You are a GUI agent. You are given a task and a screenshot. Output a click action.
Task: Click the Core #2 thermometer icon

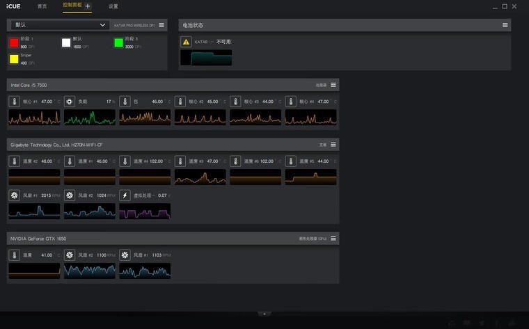click(x=180, y=102)
